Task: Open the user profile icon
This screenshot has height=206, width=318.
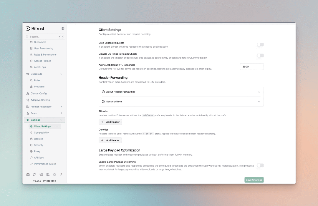Action: pyautogui.click(x=61, y=175)
